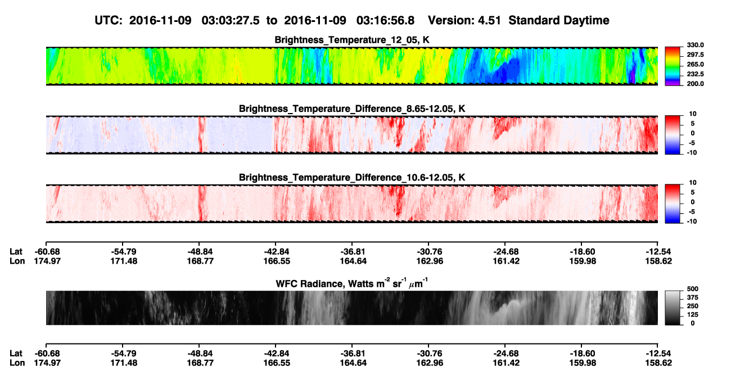Click the WFC Radiance grayscale color bar
The image size is (731, 375).
(673, 308)
